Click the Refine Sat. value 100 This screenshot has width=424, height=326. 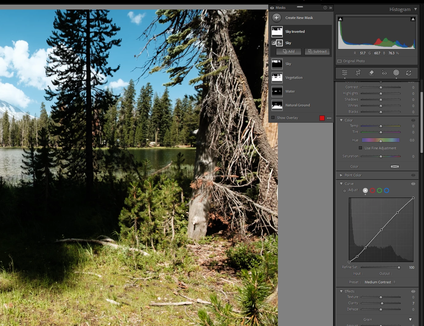411,267
